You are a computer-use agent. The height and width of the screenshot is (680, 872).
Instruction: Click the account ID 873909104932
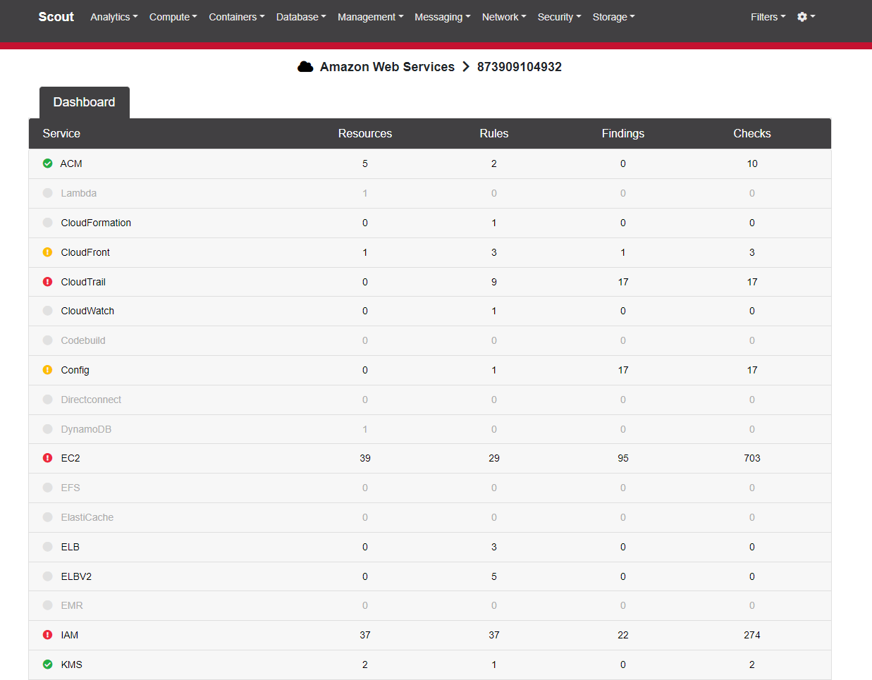tap(520, 67)
